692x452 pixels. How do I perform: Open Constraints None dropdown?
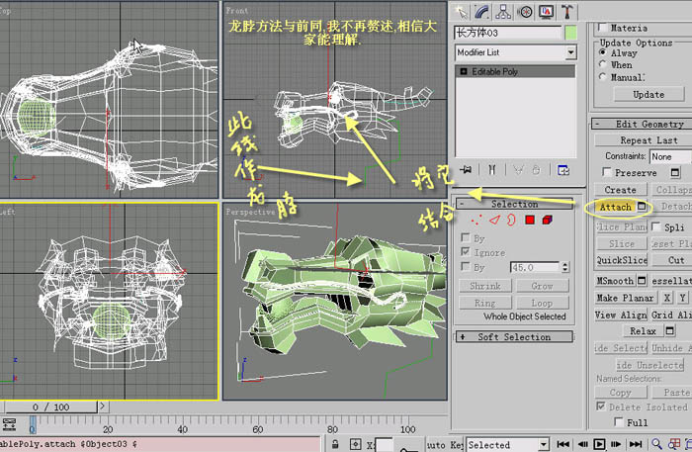pyautogui.click(x=669, y=156)
